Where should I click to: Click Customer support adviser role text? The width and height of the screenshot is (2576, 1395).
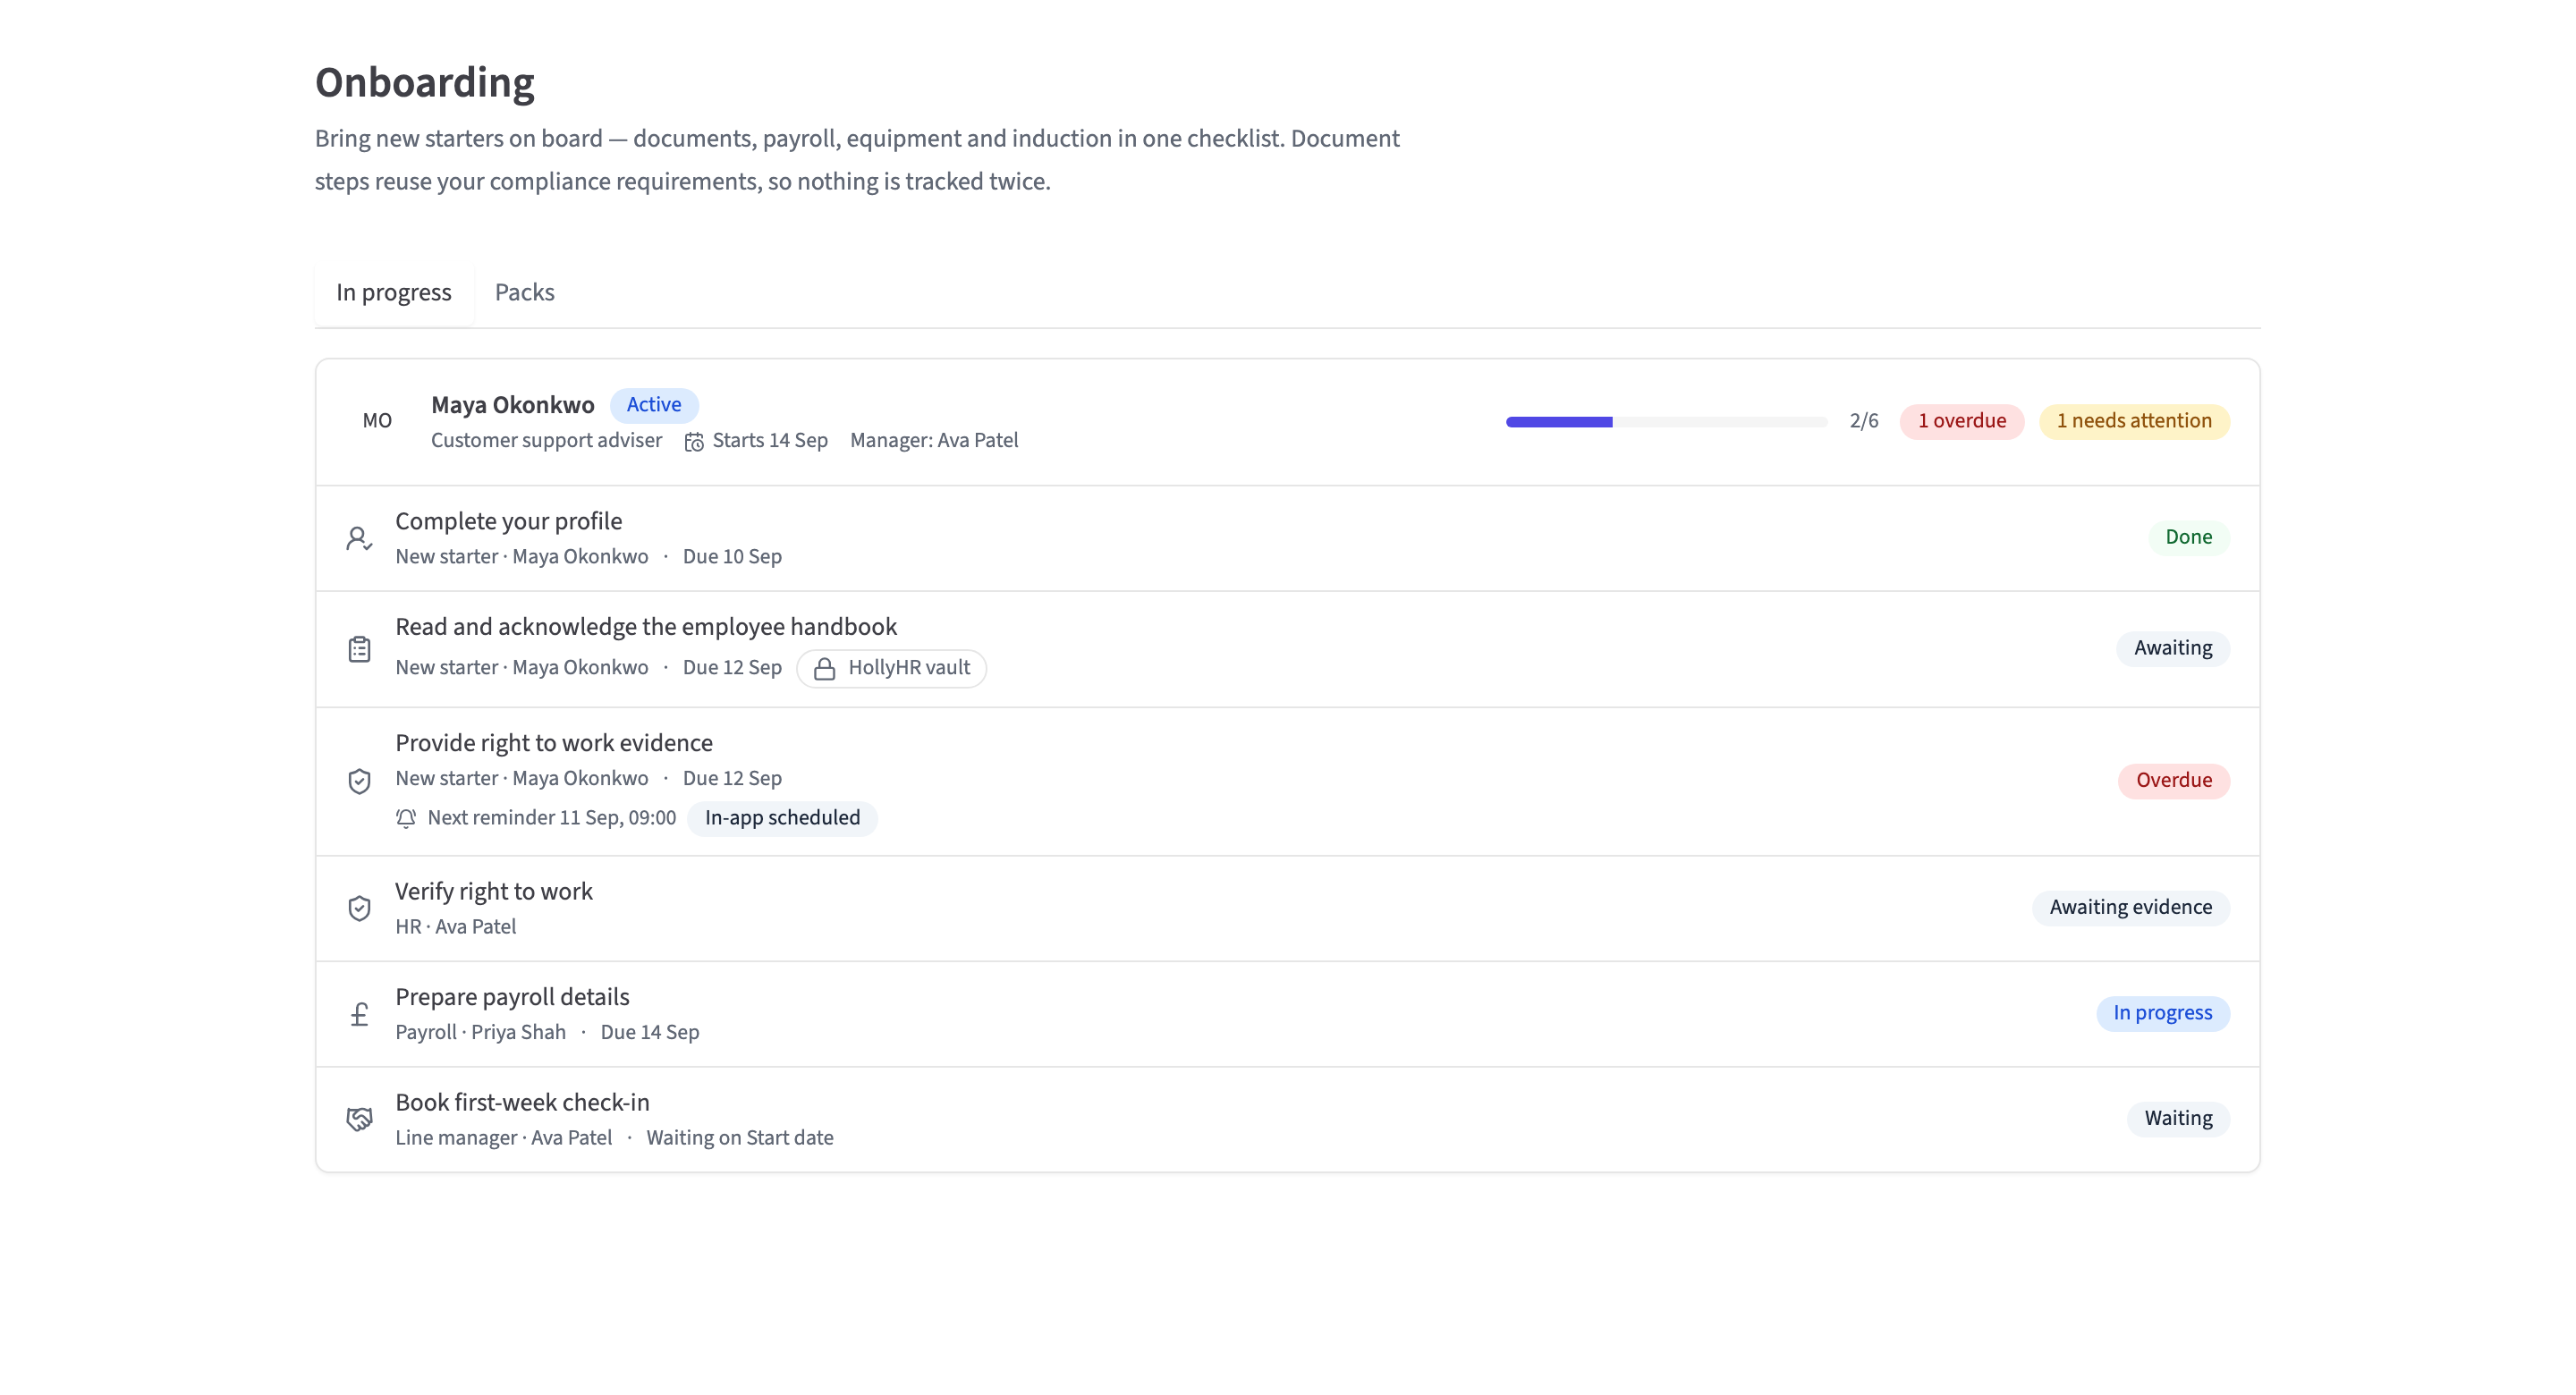click(x=546, y=440)
